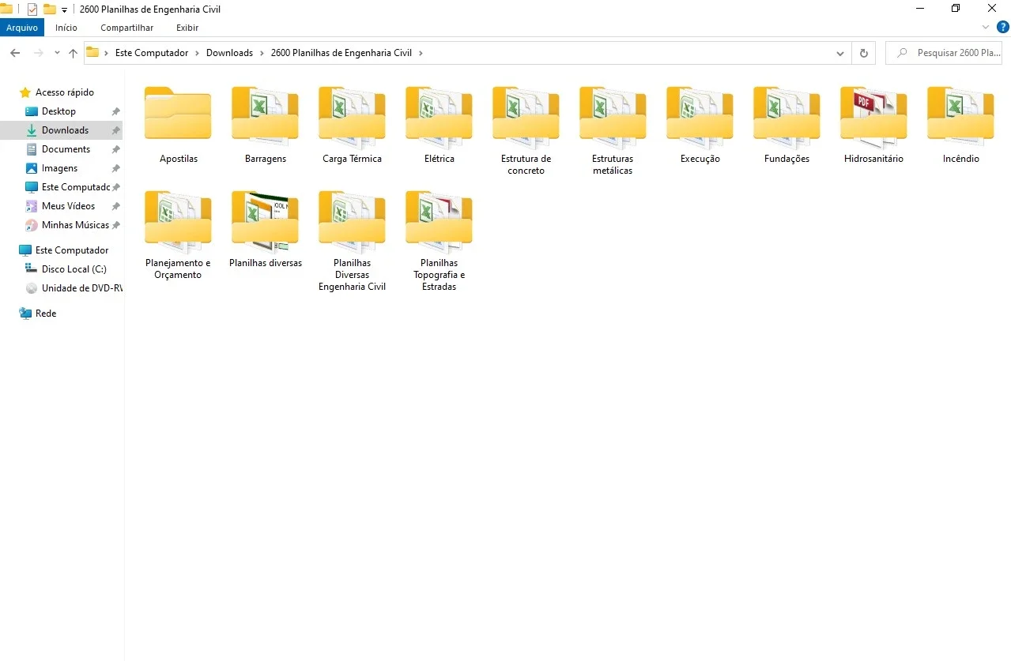Click the Properties icon in title bar
Screen dimensions: 1011x661
click(32, 9)
